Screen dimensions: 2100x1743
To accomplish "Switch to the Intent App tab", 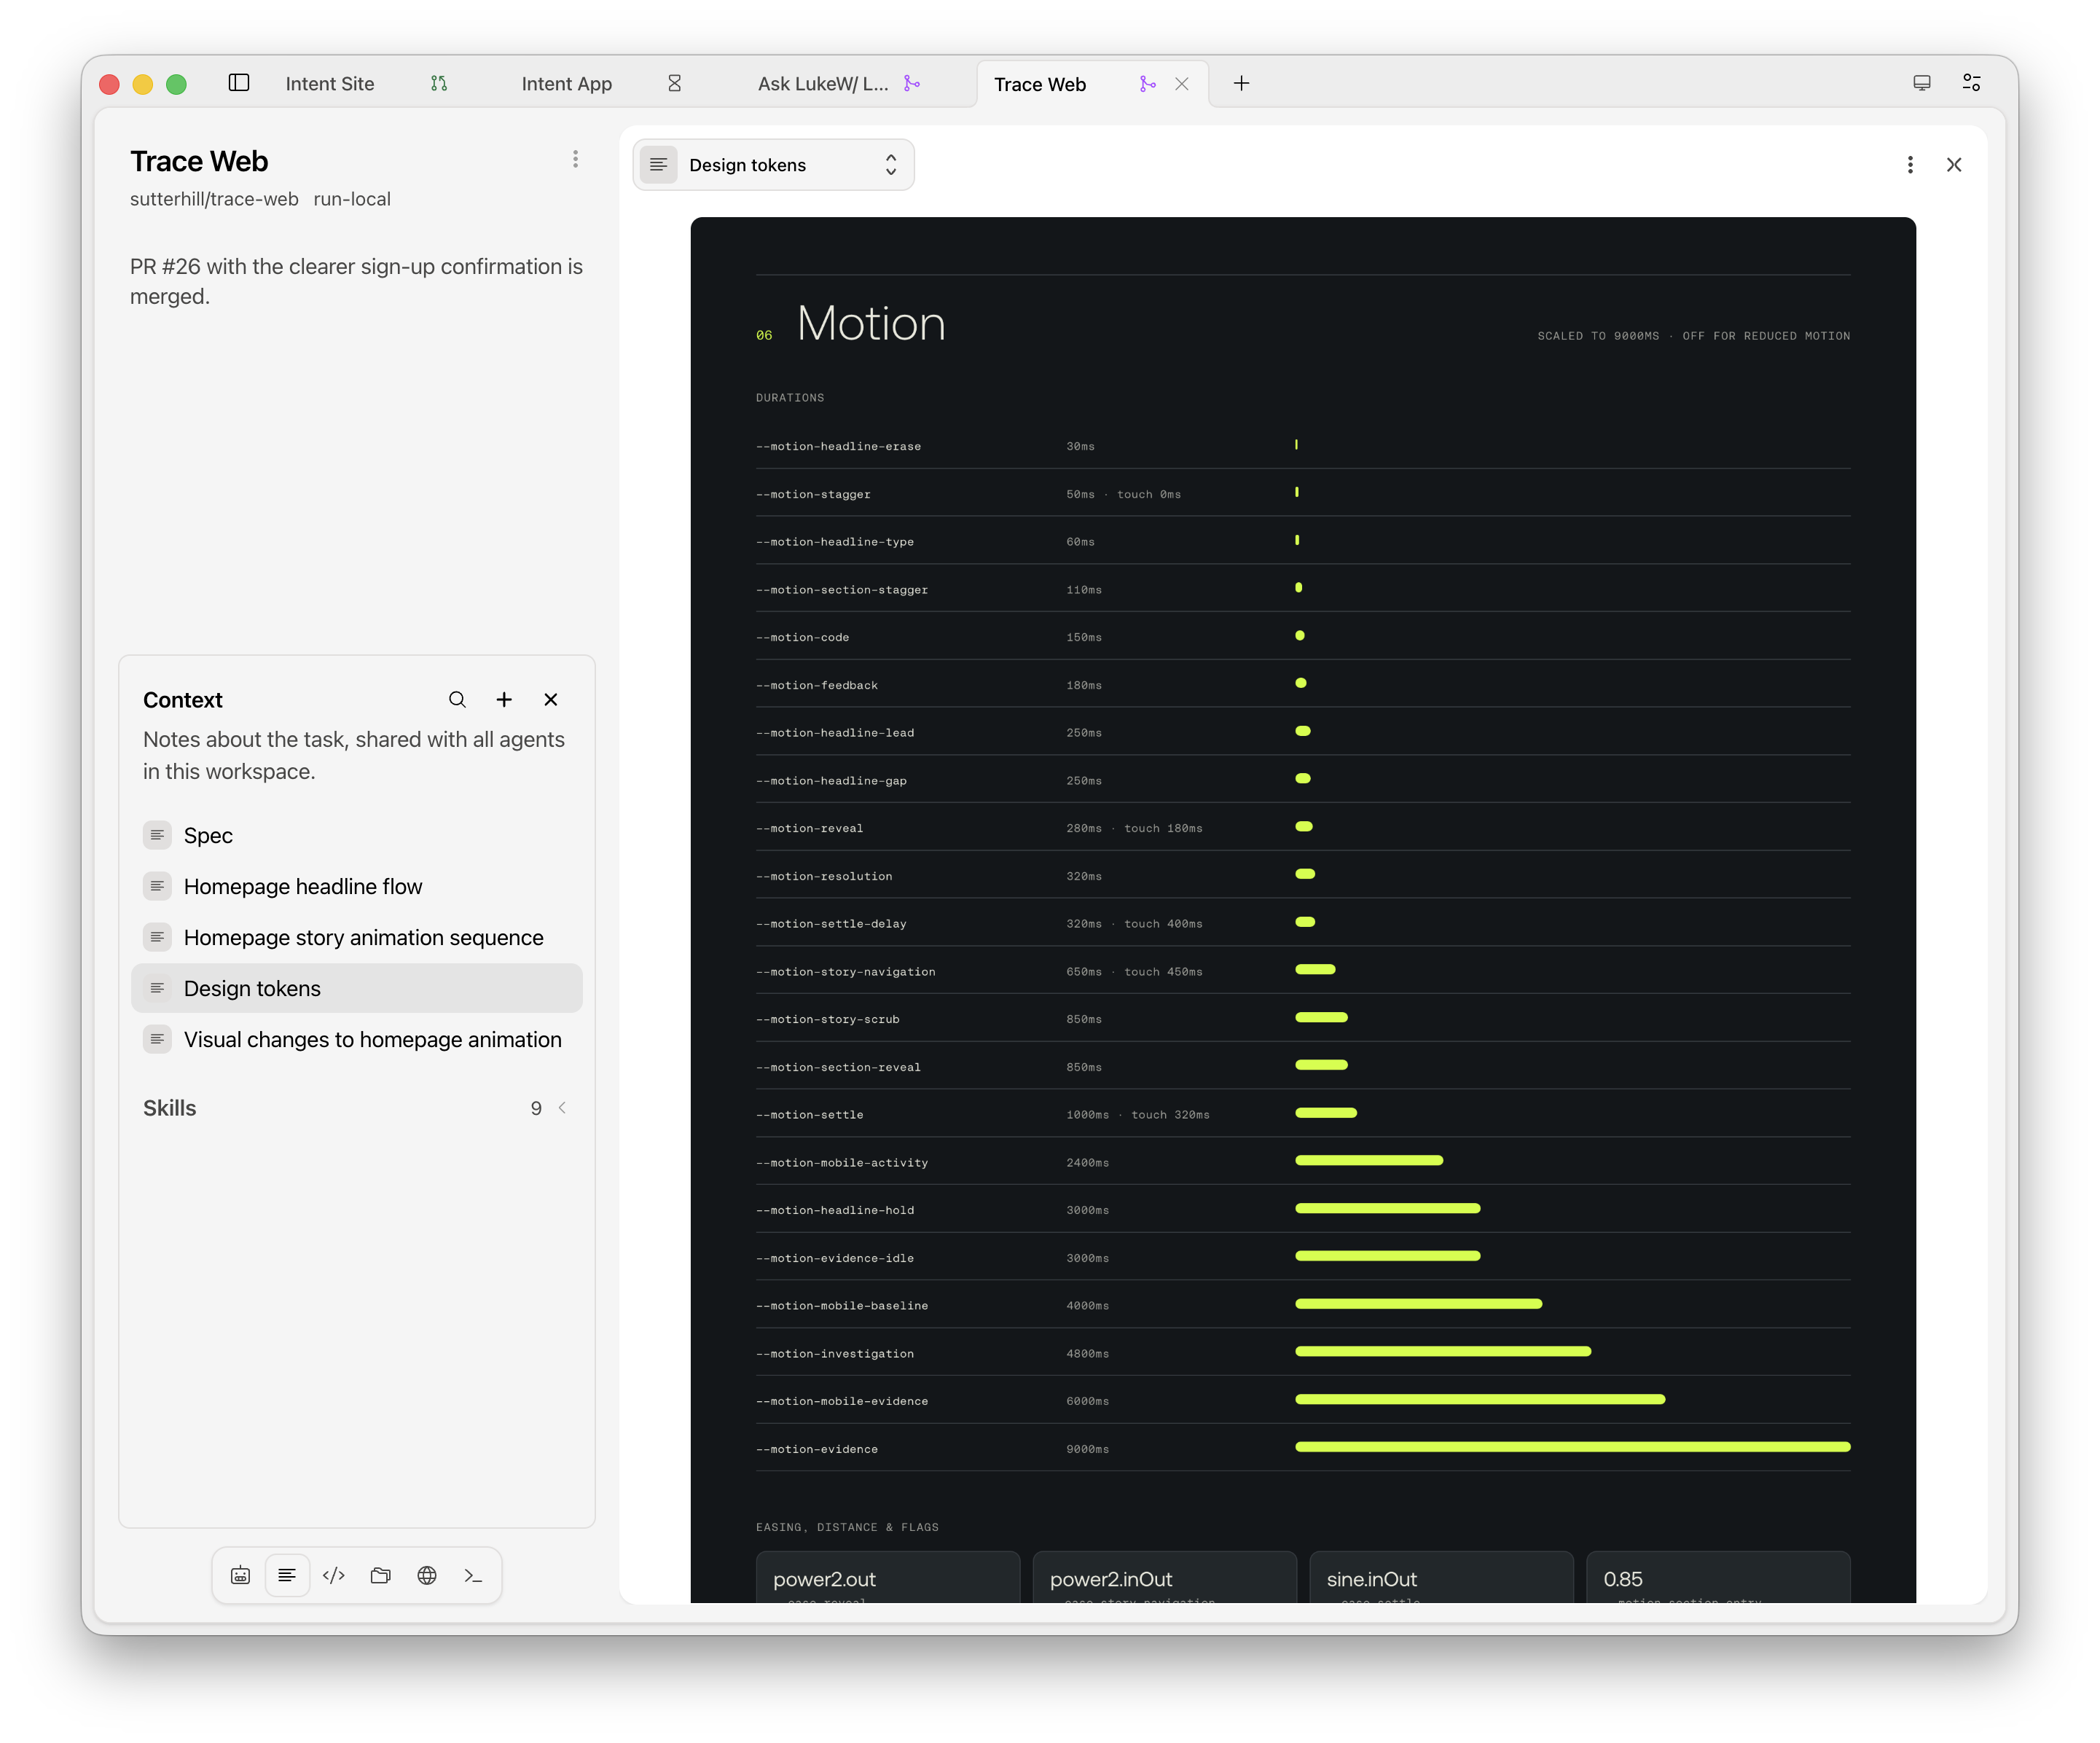I will click(x=567, y=84).
